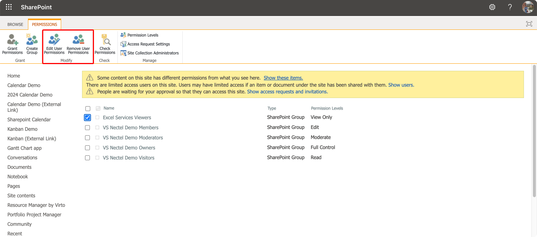Select the PERMISSIONS tab

tap(44, 24)
